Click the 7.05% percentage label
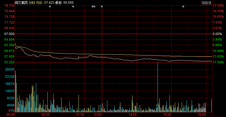The height and width of the screenshot is (117, 226). click(217, 23)
